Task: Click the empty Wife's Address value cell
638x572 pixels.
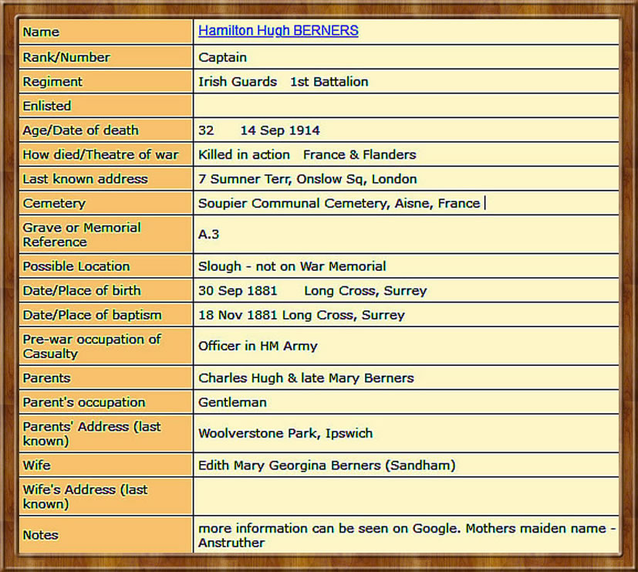Action: pyautogui.click(x=406, y=496)
